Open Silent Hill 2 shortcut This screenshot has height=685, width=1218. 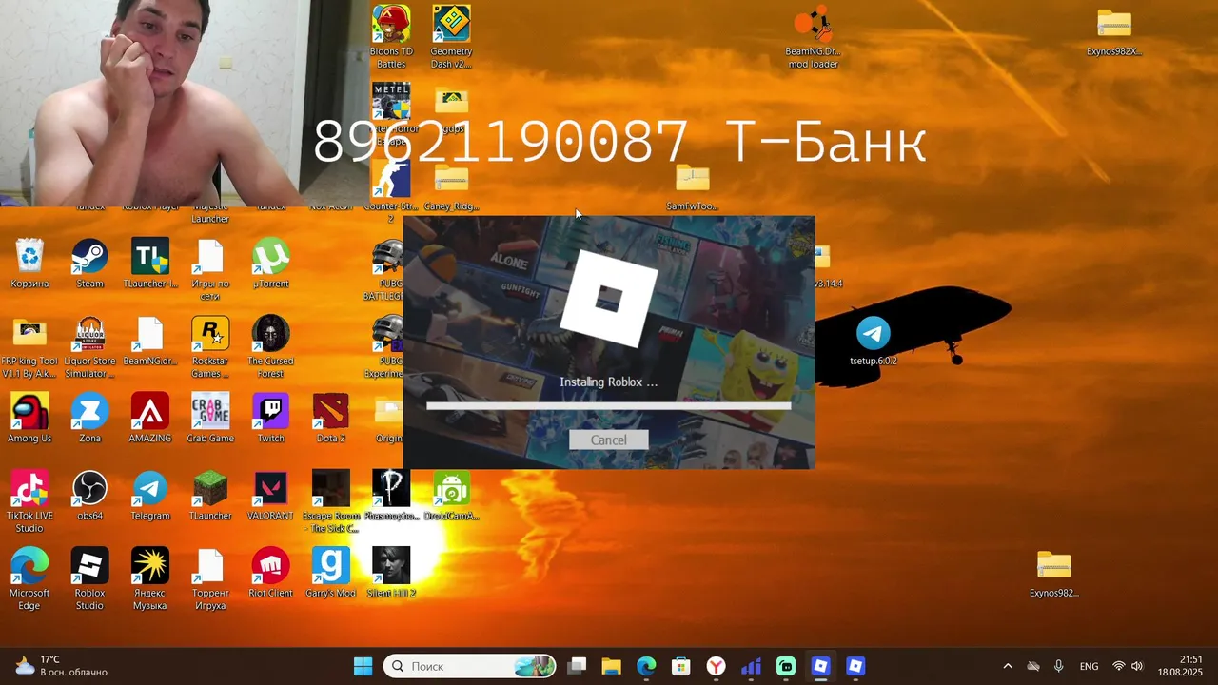pos(391,573)
